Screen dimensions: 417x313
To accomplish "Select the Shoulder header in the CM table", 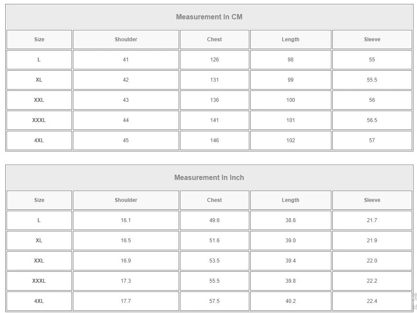I will 126,40.
